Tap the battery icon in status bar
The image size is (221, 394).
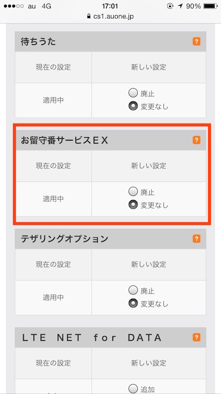click(211, 6)
